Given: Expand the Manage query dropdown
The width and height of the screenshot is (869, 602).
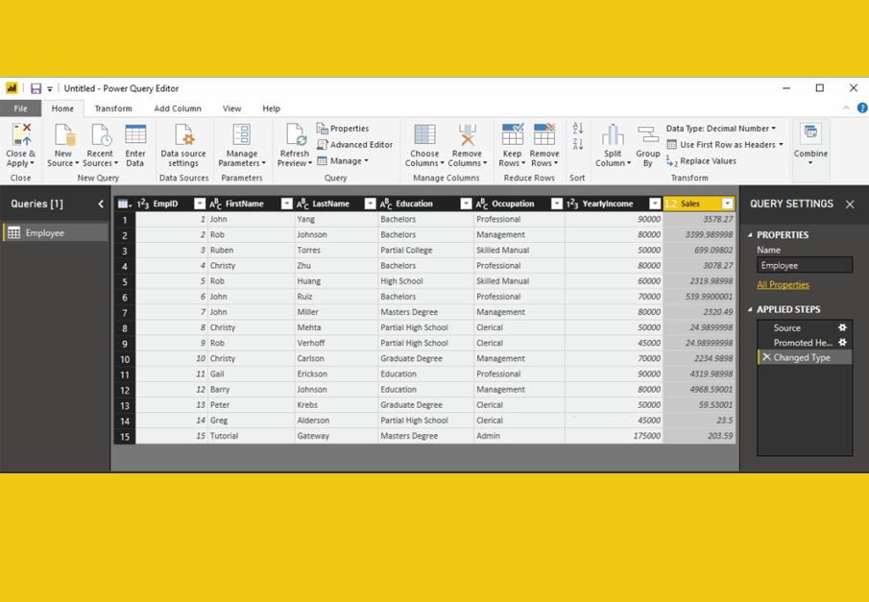Looking at the screenshot, I should 343,161.
